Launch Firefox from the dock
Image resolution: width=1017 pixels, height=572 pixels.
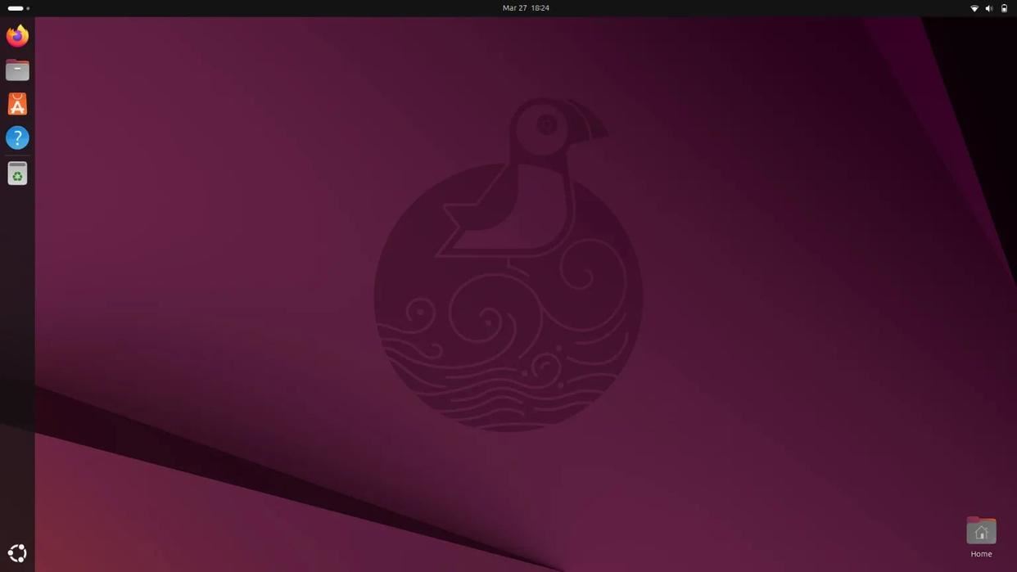(16, 34)
